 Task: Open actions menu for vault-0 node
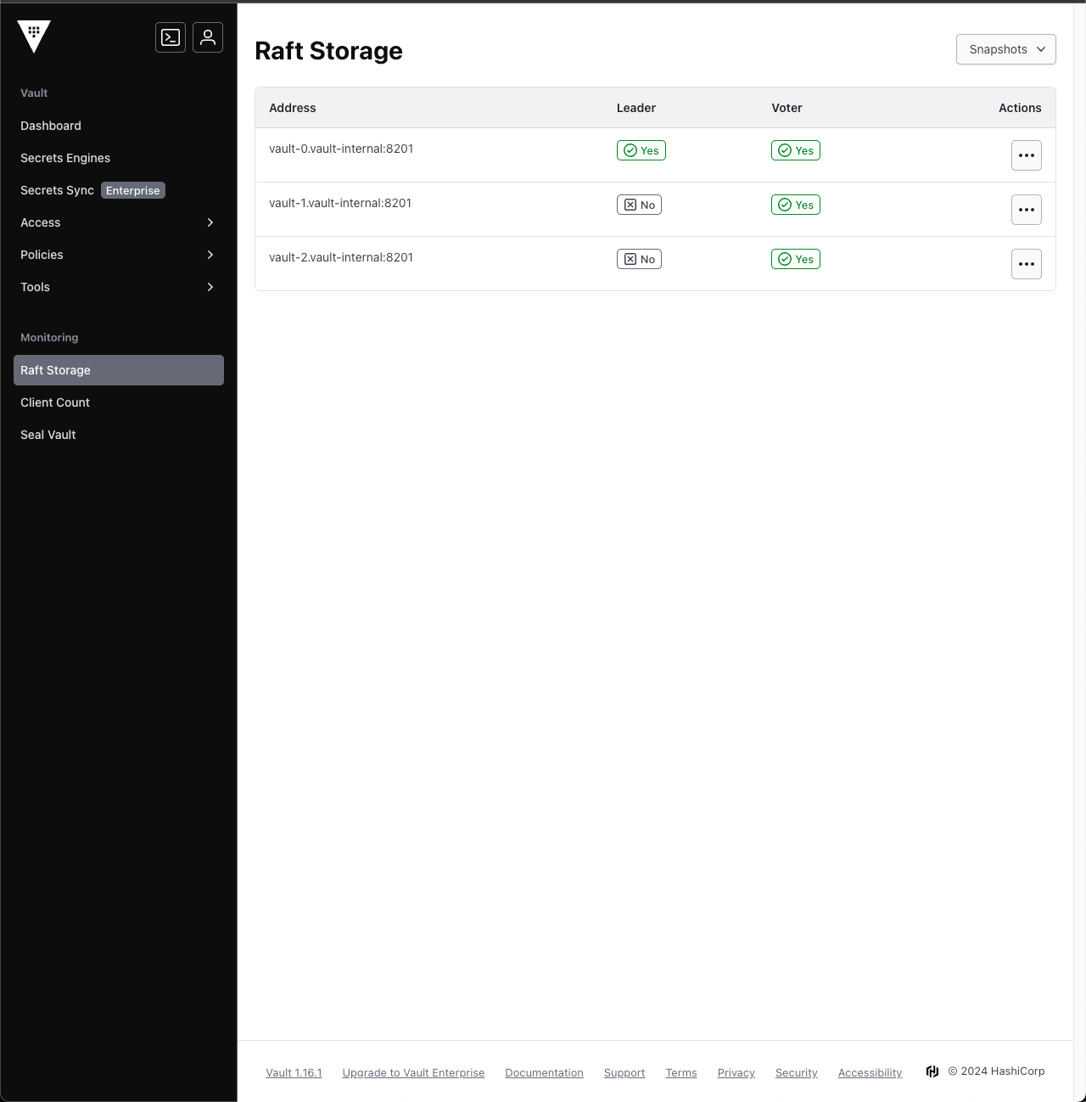1026,155
